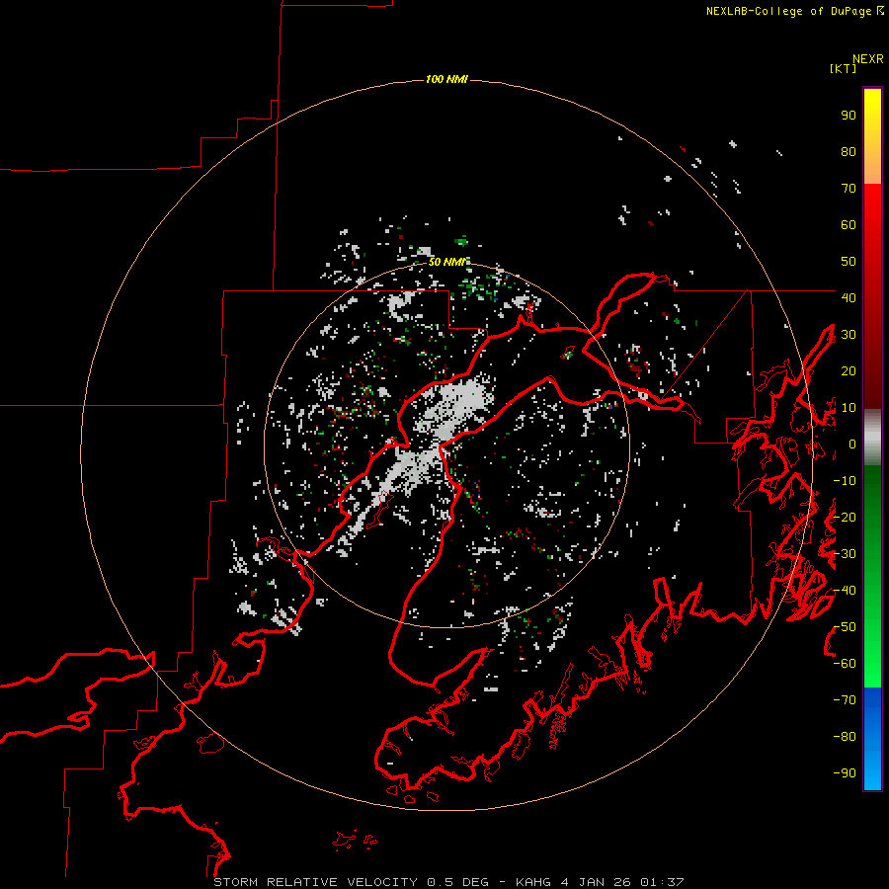Image resolution: width=889 pixels, height=889 pixels.
Task: Click the -10 knot value on scale
Action: click(x=845, y=481)
